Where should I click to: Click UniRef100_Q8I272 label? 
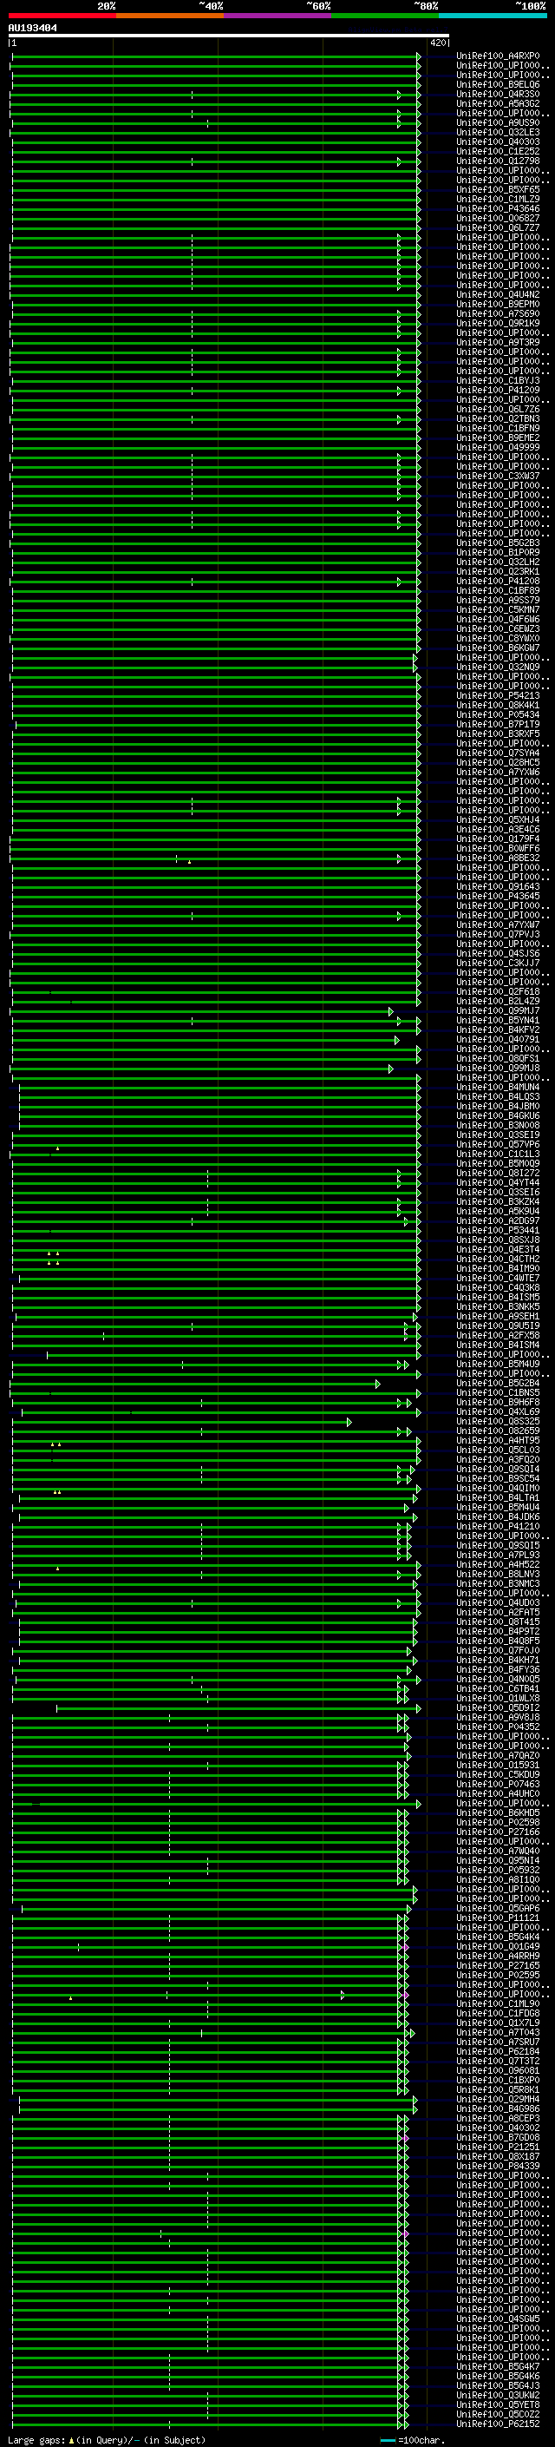click(498, 1172)
